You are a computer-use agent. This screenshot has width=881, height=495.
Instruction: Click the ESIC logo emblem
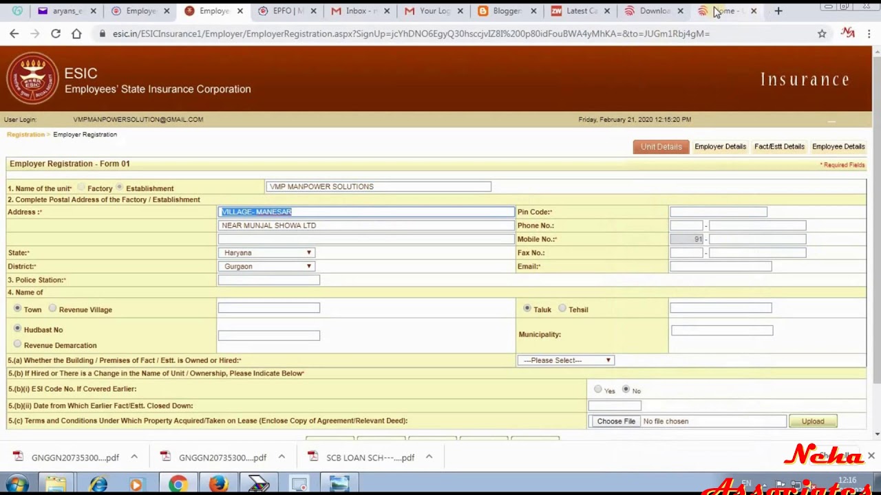tap(32, 78)
